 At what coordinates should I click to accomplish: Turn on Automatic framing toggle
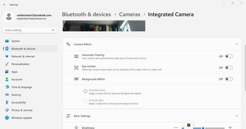229,56
